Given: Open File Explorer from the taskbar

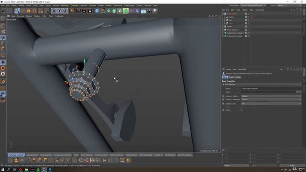Looking at the screenshot, I should point(26,170).
